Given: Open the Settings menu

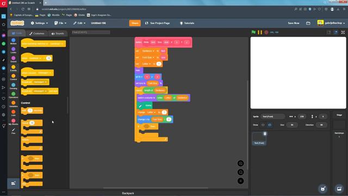Looking at the screenshot, I should coord(39,23).
